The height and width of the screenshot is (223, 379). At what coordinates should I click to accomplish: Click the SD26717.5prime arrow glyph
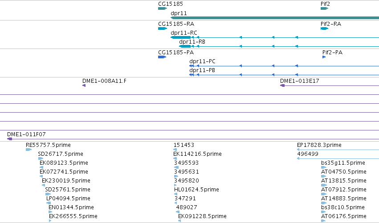pyautogui.click(x=41, y=158)
